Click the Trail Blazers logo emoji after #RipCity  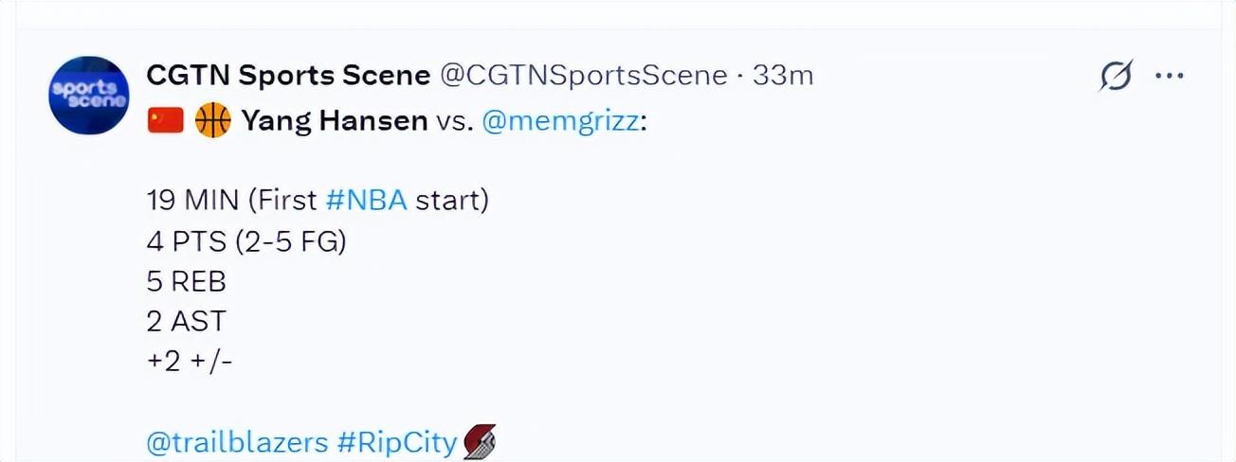(x=480, y=442)
